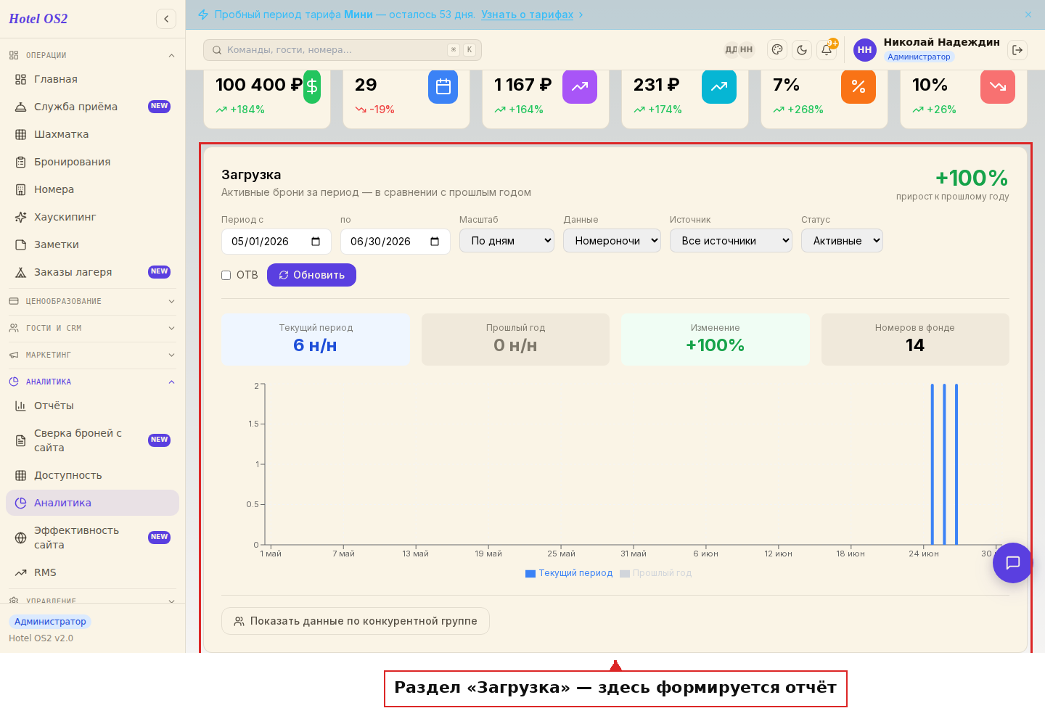Viewport: 1045px width, 724px height.
Task: Focus the command search field
Action: click(343, 50)
